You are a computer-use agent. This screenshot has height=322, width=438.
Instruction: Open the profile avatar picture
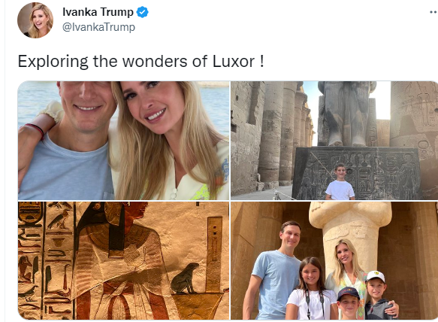(x=35, y=20)
